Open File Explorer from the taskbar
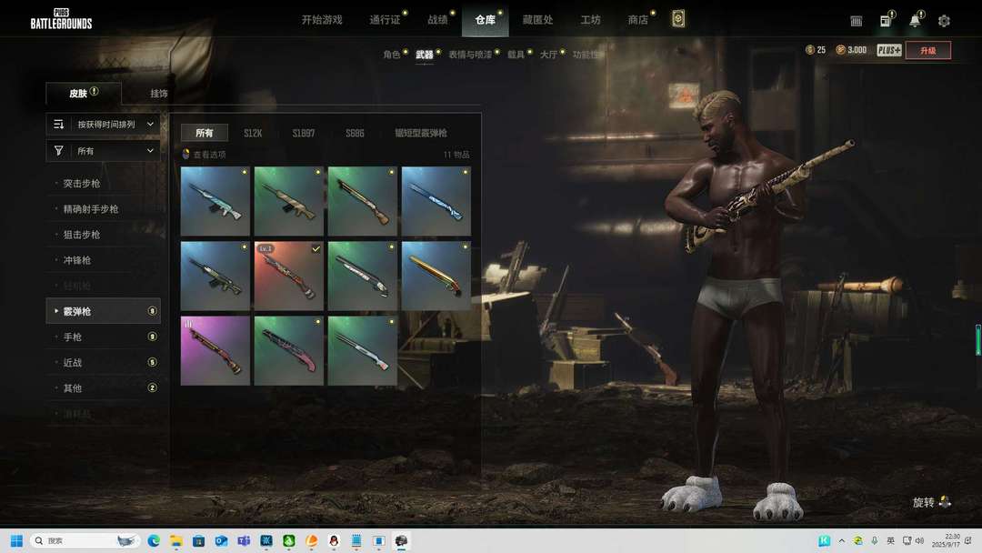The width and height of the screenshot is (982, 553). [x=176, y=540]
